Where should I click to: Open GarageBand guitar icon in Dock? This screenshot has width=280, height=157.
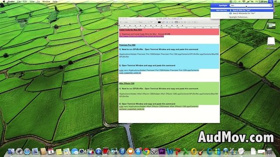201,151
